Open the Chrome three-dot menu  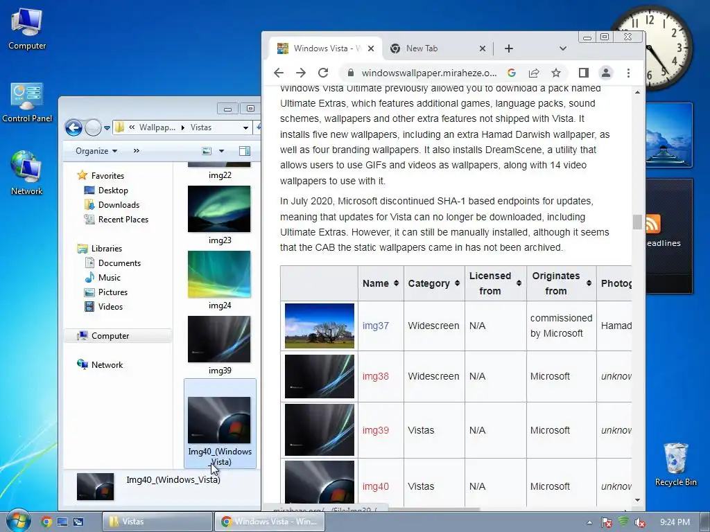(628, 73)
